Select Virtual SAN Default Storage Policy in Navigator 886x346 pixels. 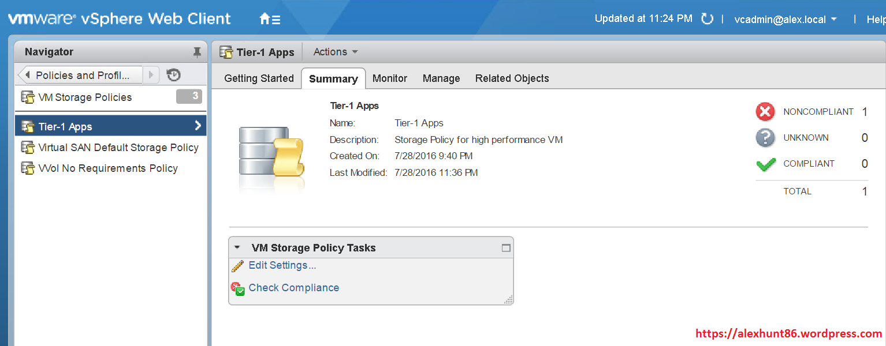click(x=118, y=147)
